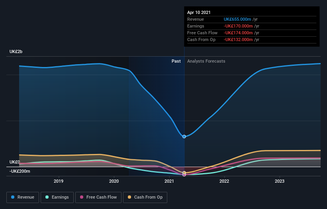The image size is (327, 209).
Task: Click the 2019 x-axis label
Action: 59,181
